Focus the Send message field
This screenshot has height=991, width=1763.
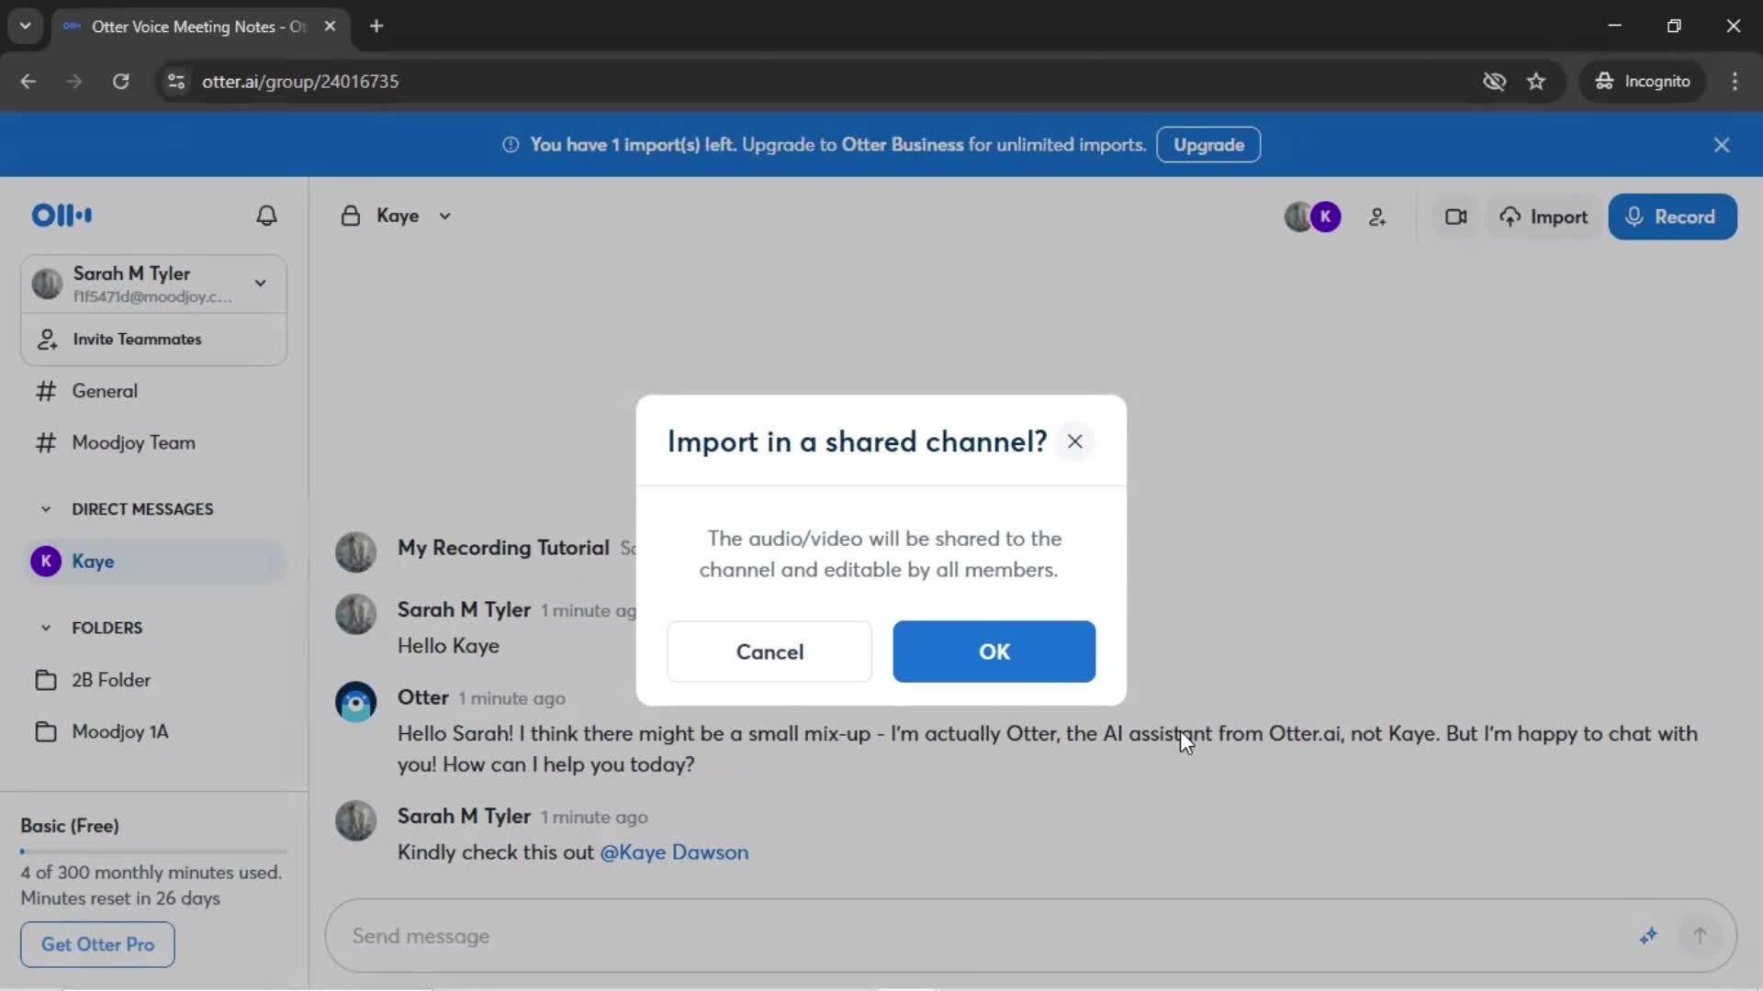(983, 936)
